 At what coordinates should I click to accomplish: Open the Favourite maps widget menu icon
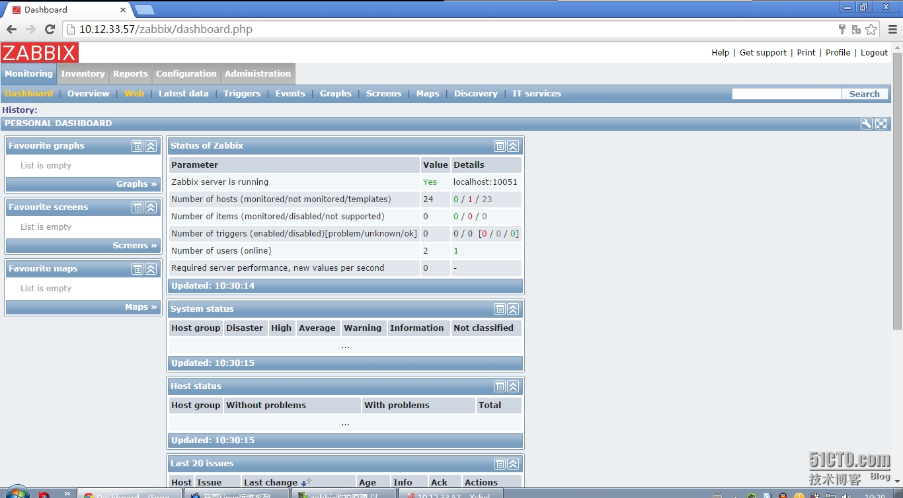pyautogui.click(x=137, y=269)
